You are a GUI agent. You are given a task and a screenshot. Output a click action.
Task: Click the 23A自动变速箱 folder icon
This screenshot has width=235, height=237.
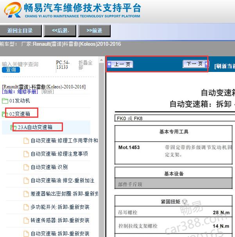coord(13,127)
